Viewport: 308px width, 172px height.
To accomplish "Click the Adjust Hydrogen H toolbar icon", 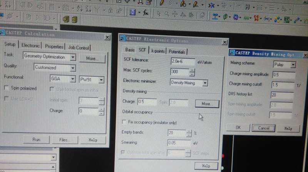I will 247,7.
